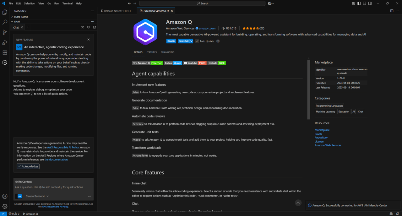Dismiss the New Feature notice
The width and height of the screenshot is (402, 216).
click(89, 40)
